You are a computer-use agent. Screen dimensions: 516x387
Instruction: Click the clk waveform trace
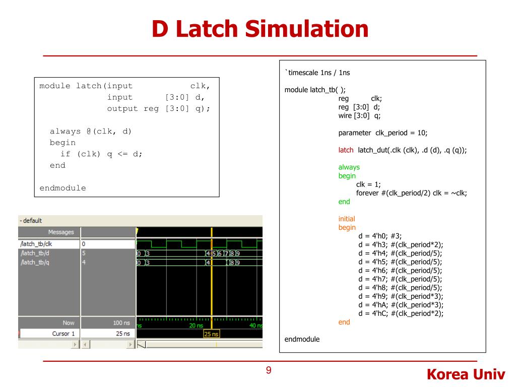[x=200, y=244]
